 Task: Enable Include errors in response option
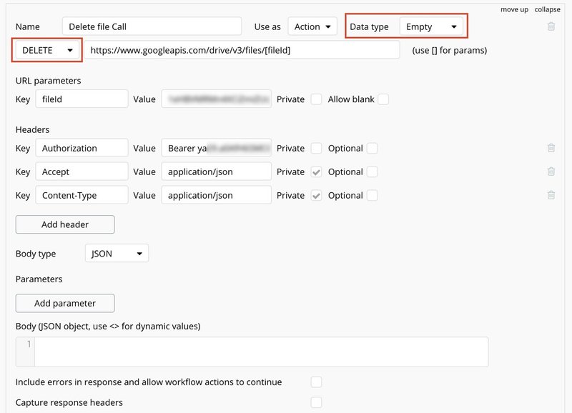coord(316,382)
